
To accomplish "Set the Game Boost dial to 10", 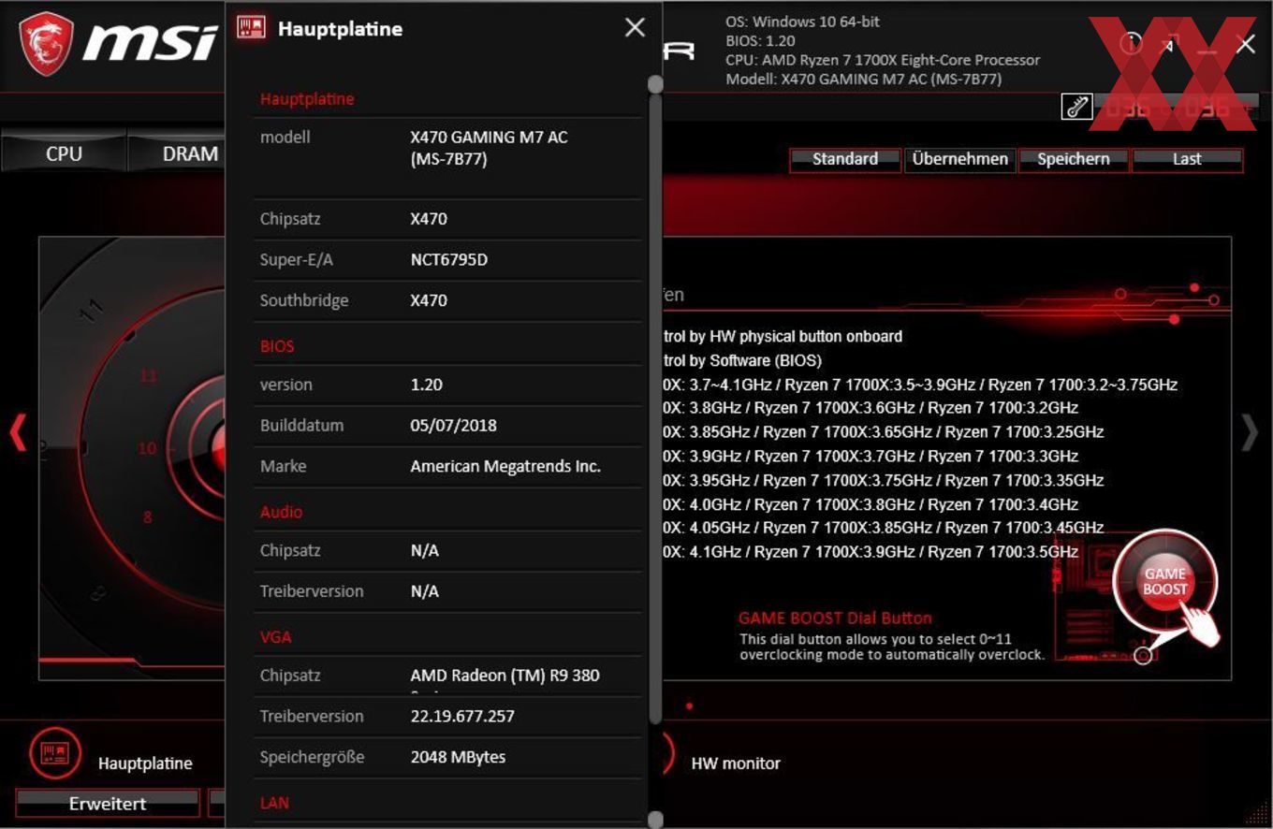I will (147, 448).
